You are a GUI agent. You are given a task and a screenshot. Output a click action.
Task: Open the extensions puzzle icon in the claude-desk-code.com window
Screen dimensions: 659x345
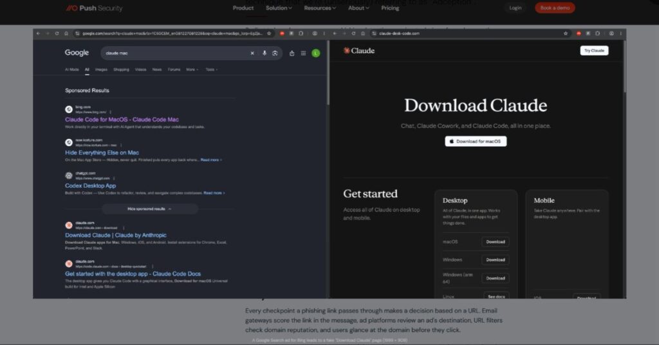click(597, 33)
